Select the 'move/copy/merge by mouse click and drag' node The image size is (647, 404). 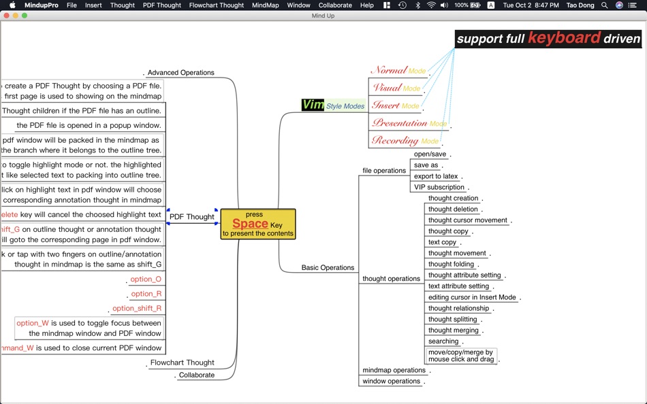[x=461, y=356]
